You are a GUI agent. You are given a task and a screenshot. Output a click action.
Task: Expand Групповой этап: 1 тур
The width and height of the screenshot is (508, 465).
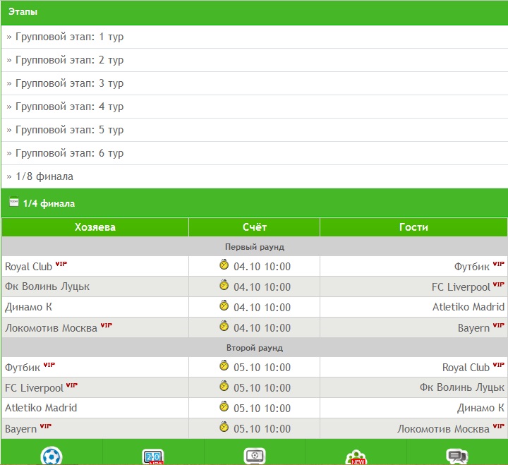coord(254,37)
